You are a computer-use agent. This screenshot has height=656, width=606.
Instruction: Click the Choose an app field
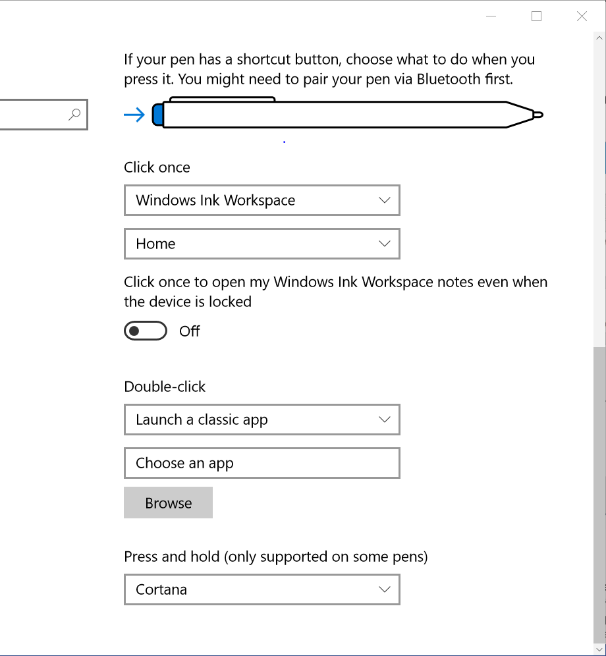click(x=262, y=463)
